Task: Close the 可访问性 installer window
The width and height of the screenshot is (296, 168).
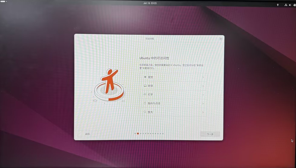Action: pyautogui.click(x=221, y=39)
